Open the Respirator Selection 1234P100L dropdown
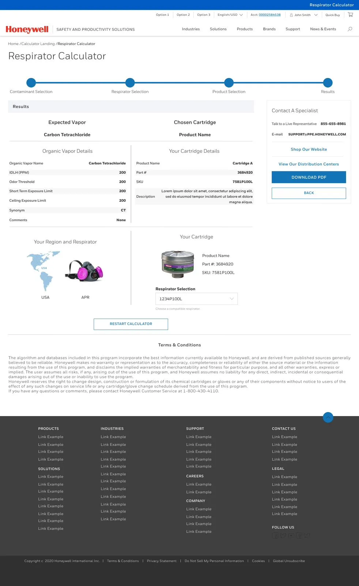 click(196, 299)
